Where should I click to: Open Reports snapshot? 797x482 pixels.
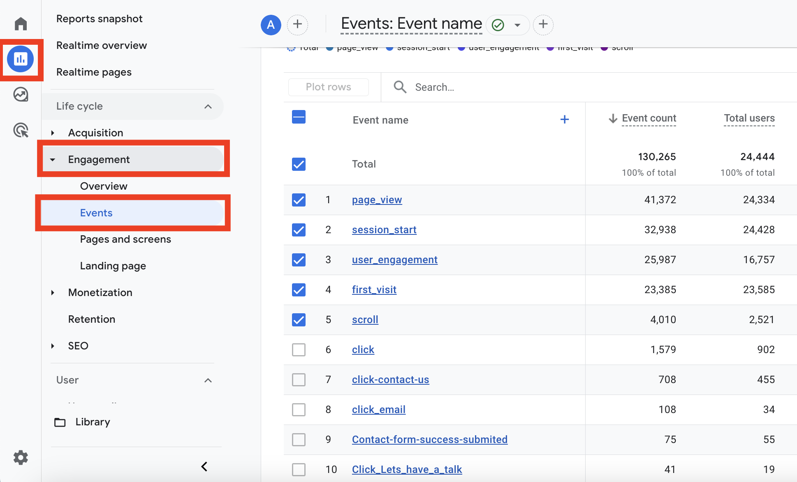click(x=99, y=19)
